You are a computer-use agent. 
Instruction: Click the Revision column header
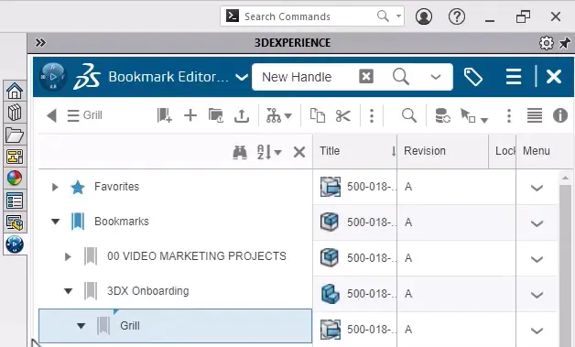[442, 151]
